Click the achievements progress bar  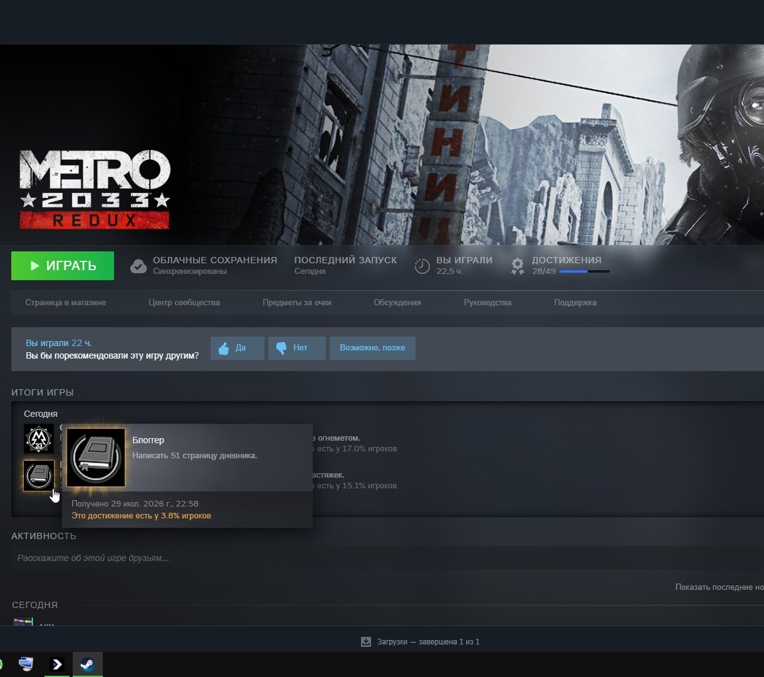[584, 271]
